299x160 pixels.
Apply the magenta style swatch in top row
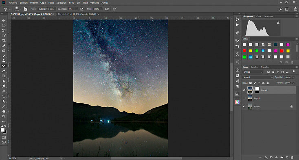click(x=288, y=44)
